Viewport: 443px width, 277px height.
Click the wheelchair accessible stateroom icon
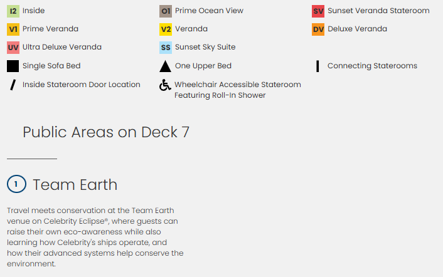click(165, 85)
